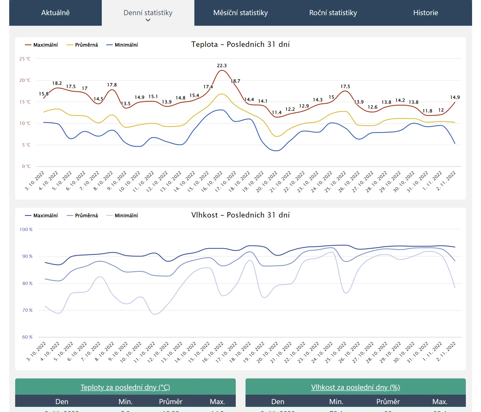Click the 11.4 temperature data label
Viewport: 481px width, 412px height.
tap(277, 112)
